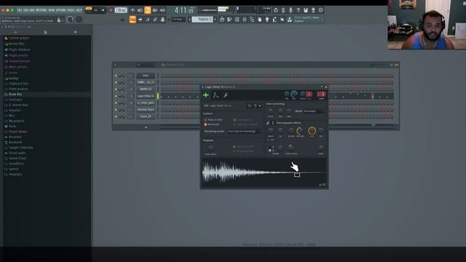466x262 pixels.
Task: Click the microphone one-click recording icon
Action: [x=291, y=10]
